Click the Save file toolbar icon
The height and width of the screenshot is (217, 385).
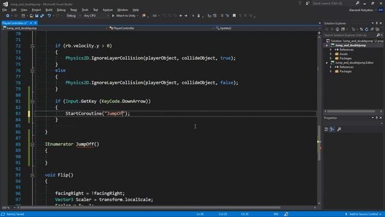[37, 16]
